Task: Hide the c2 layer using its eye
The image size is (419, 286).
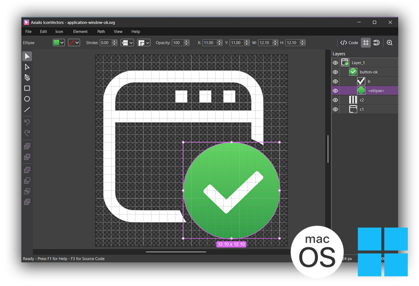Action: [335, 100]
